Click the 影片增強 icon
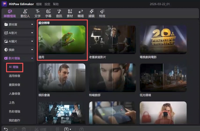The image size is (200, 131). click(x=6, y=58)
